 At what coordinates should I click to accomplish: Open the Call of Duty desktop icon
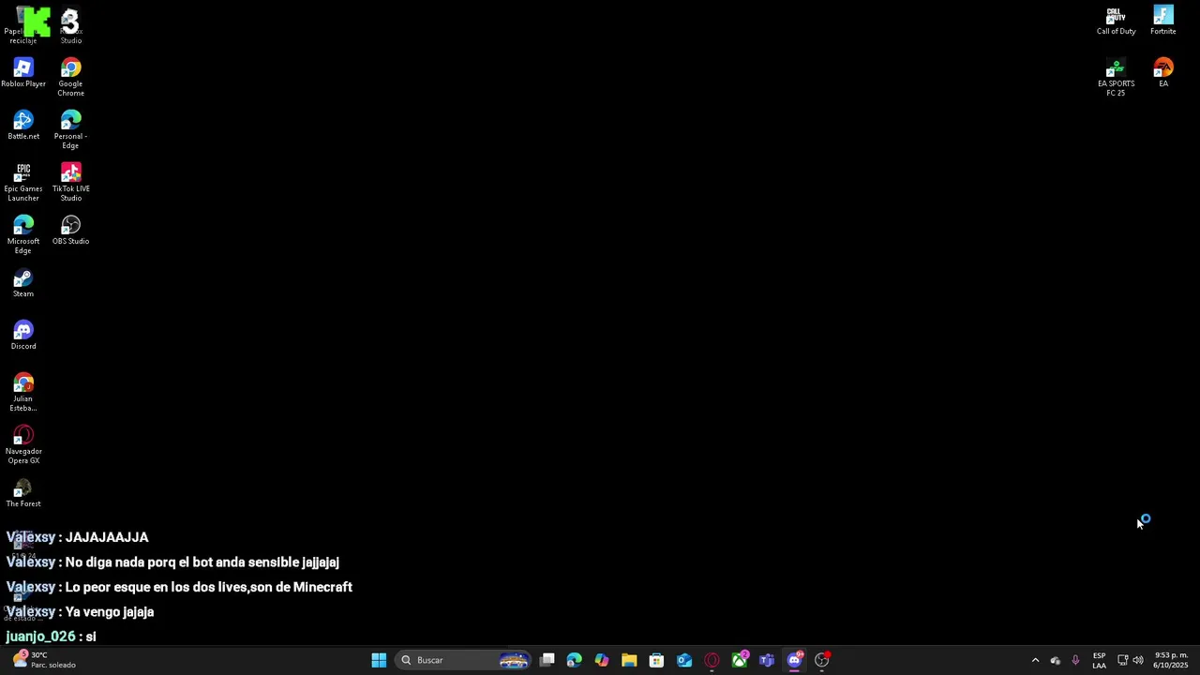coord(1116,21)
